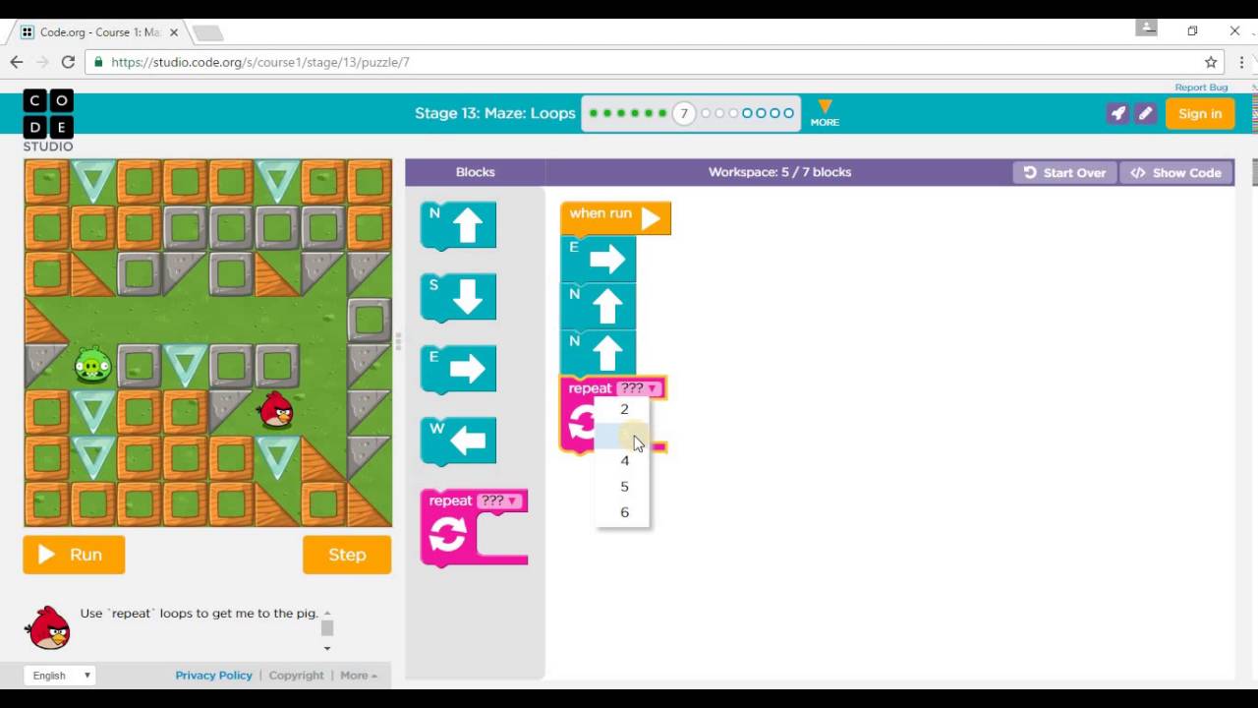
Task: Click the Show Code button
Action: tap(1175, 172)
